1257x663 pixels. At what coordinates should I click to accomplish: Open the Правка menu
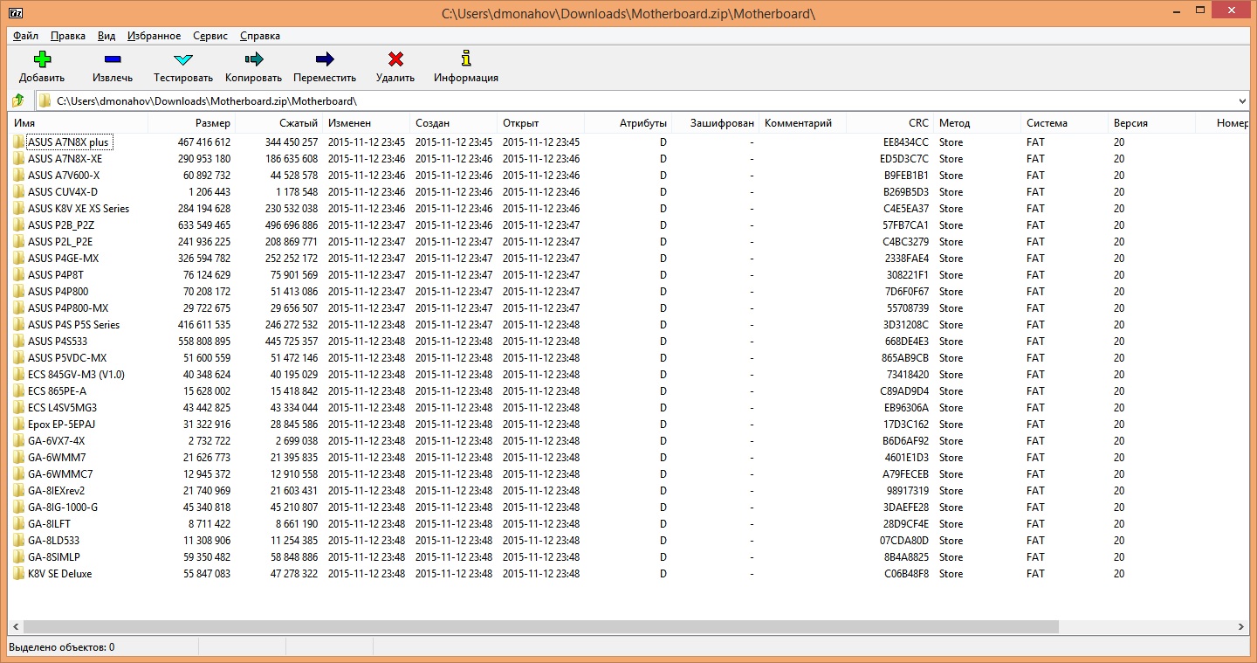pyautogui.click(x=67, y=36)
